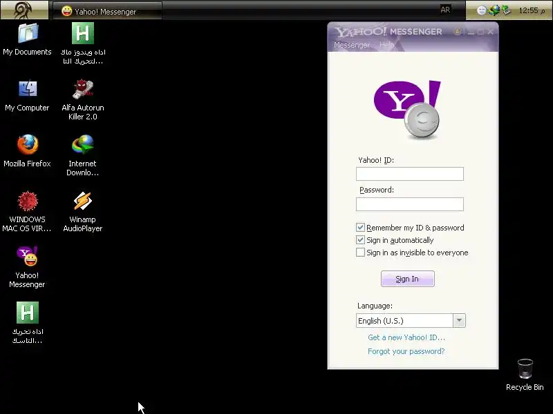Click the Messenger window title bar icon
Viewport: 553px width, 414px height.
(x=458, y=32)
